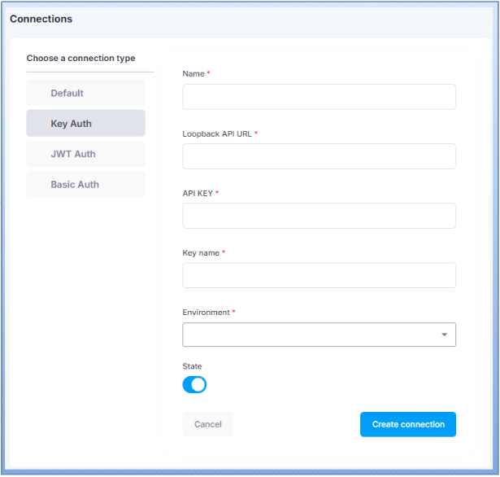Click the Environment label text
This screenshot has height=477, width=500.
[207, 313]
